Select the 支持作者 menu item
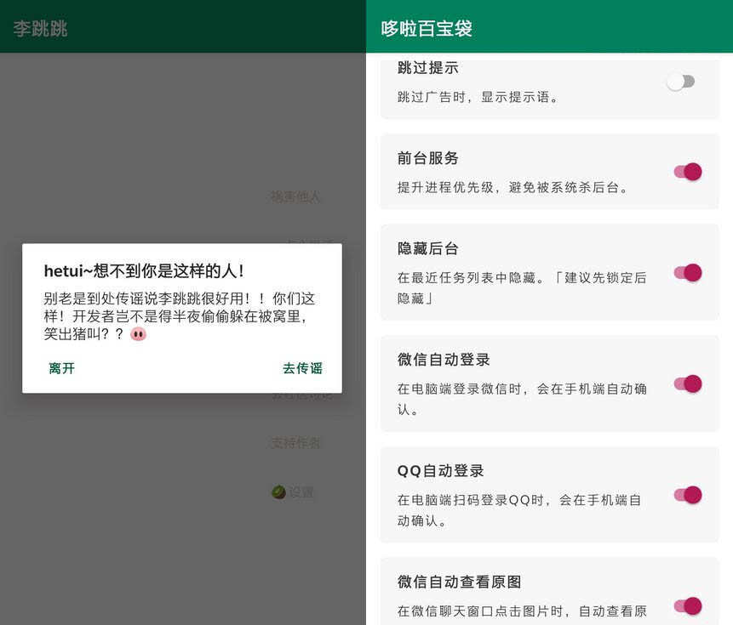 click(x=295, y=442)
